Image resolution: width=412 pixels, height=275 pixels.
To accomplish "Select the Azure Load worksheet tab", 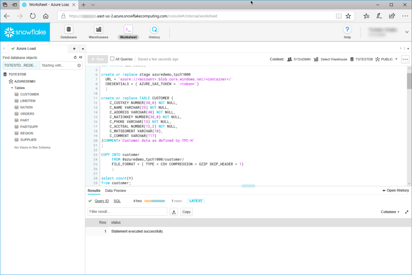I will [x=26, y=49].
